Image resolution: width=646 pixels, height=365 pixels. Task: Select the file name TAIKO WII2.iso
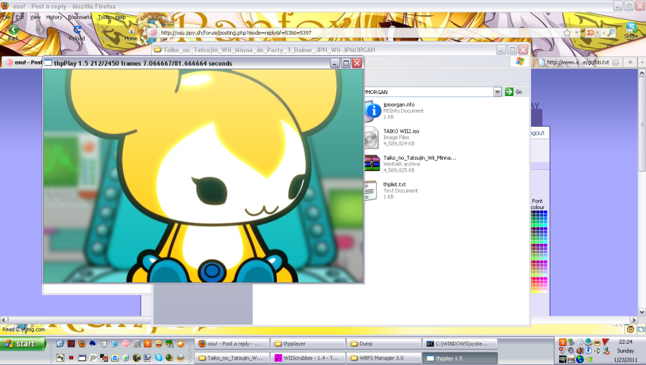[401, 131]
